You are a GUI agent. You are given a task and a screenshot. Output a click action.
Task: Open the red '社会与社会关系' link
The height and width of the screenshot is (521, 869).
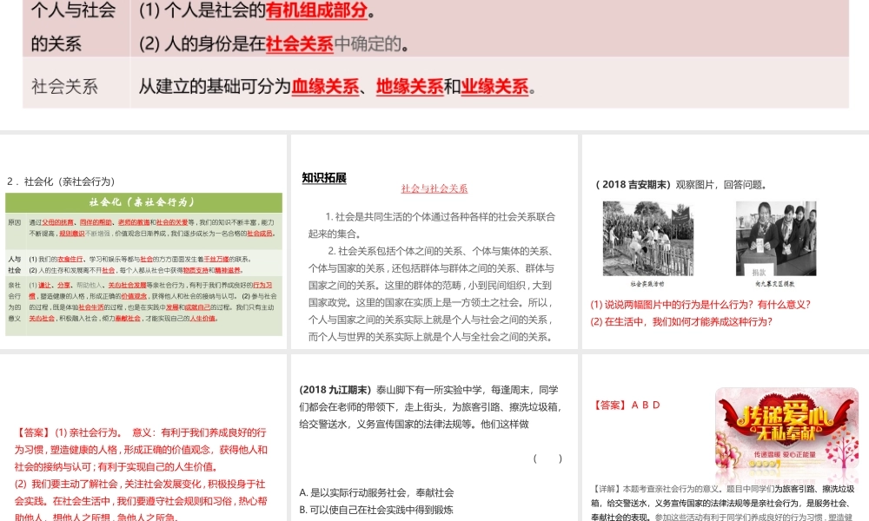[x=434, y=188]
